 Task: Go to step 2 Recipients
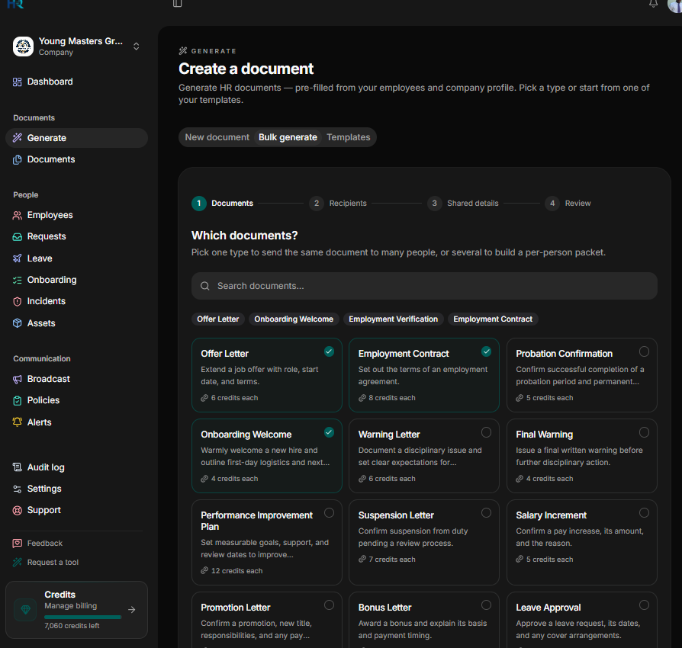(339, 204)
